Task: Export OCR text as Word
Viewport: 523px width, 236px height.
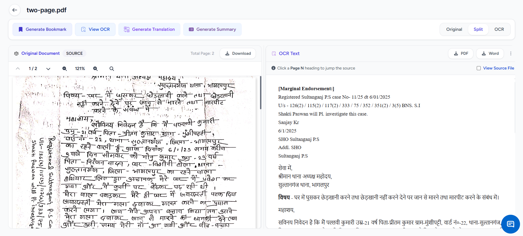Action: pyautogui.click(x=490, y=53)
